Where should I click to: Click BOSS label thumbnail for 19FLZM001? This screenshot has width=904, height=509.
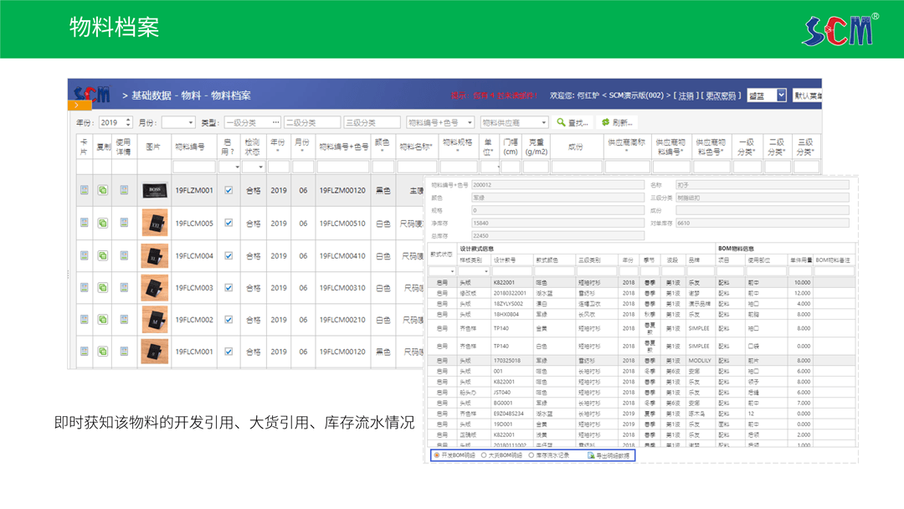155,190
